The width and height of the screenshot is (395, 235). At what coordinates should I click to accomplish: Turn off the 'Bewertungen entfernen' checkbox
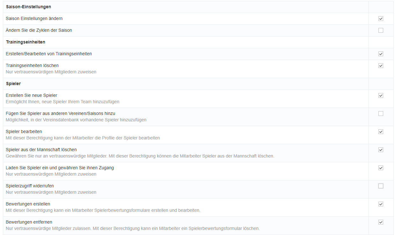click(381, 222)
